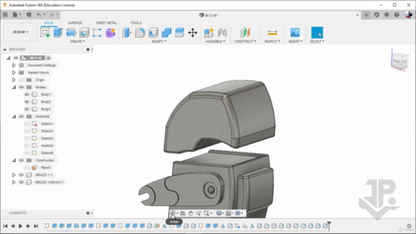
Task: Click the Look At navigation icon
Action: point(183,213)
